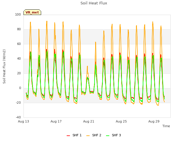Screen dimensions: 188x141
Task: Select the Aug 29 x-axis label
Action: 154,121
